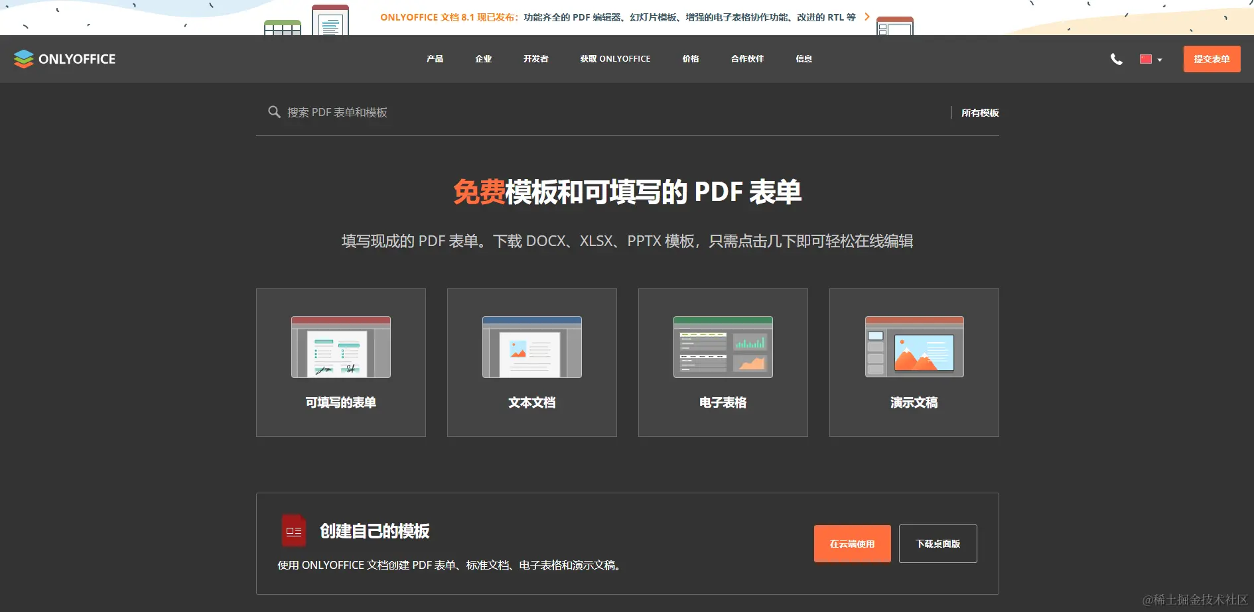Click the magnifier icon in the search bar
This screenshot has width=1254, height=612.
[x=274, y=111]
